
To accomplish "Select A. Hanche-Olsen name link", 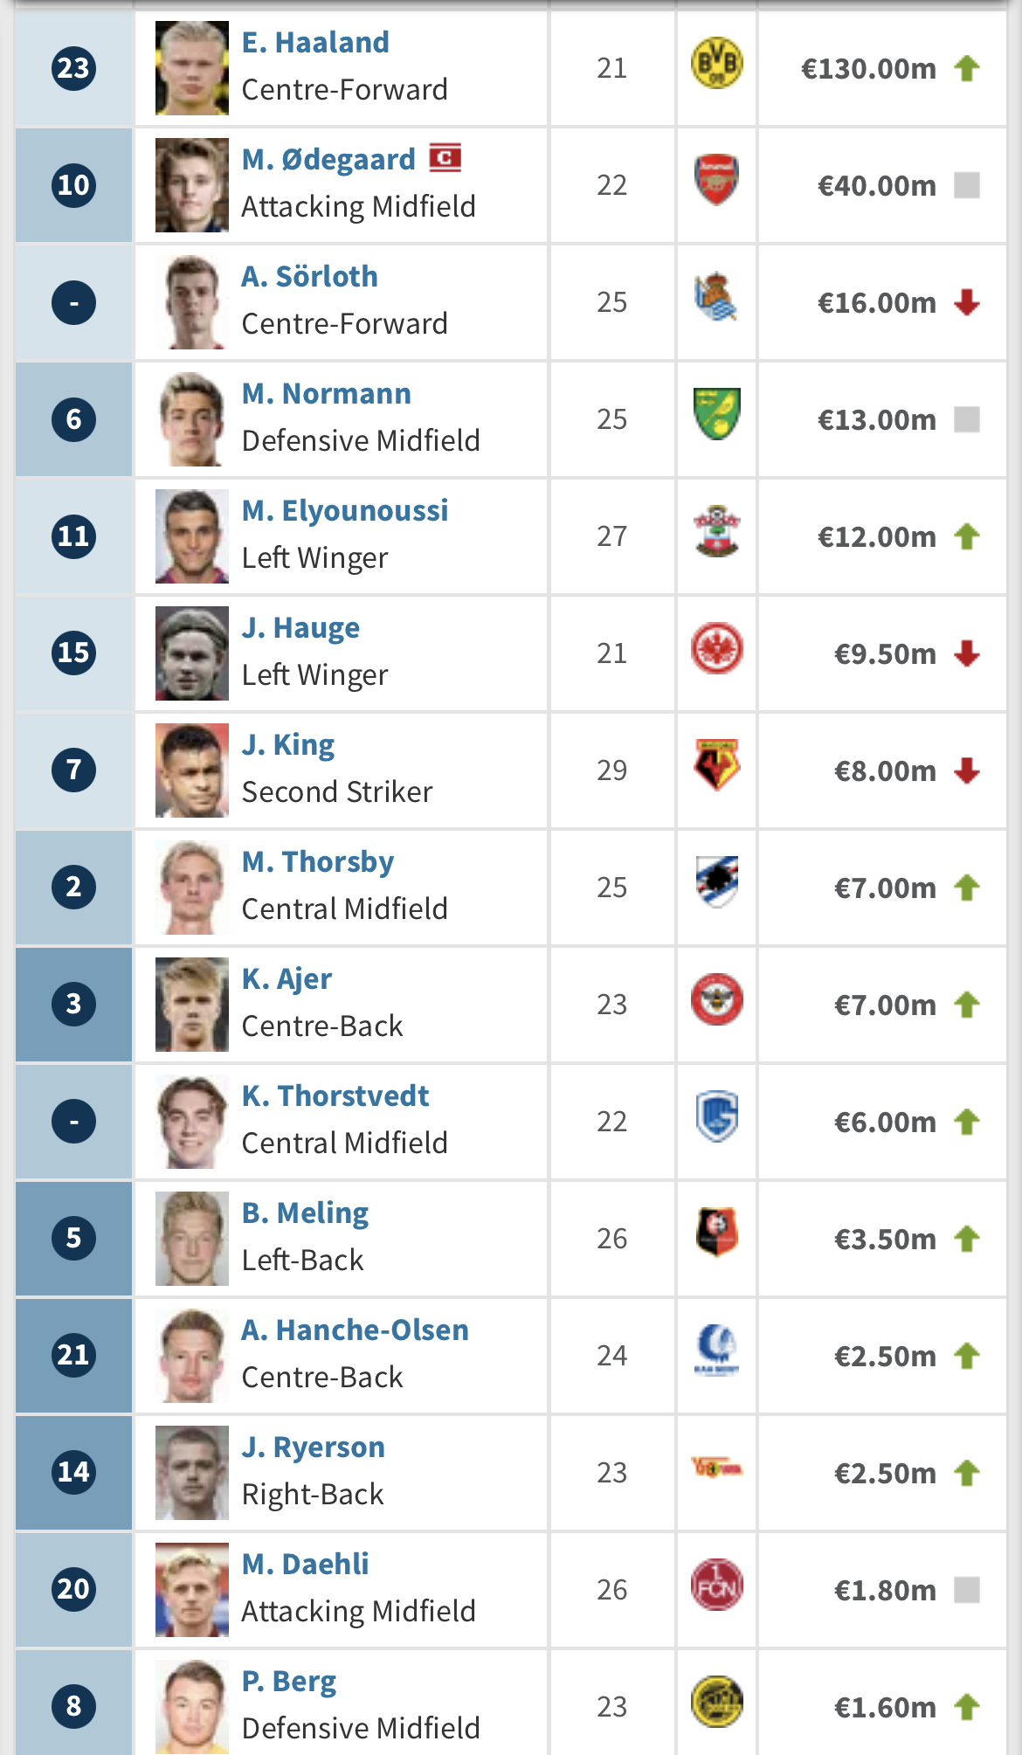I will (x=356, y=1330).
